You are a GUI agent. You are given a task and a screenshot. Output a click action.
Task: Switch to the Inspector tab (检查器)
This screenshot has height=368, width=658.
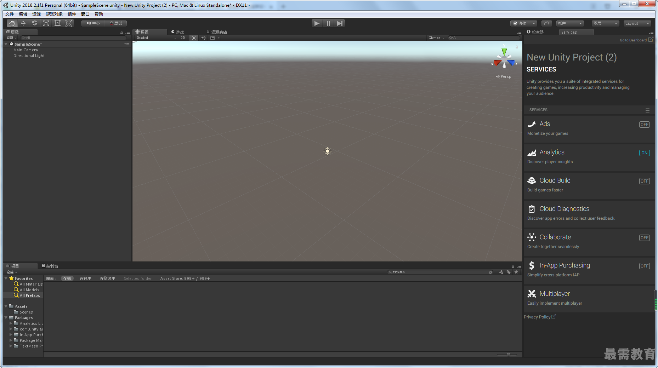[x=535, y=32]
